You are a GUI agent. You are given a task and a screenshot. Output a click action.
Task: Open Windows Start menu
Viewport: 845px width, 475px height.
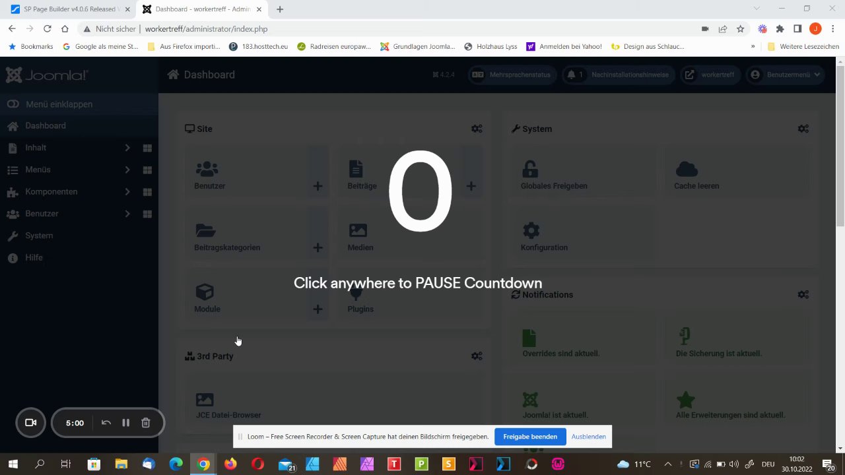(x=13, y=464)
